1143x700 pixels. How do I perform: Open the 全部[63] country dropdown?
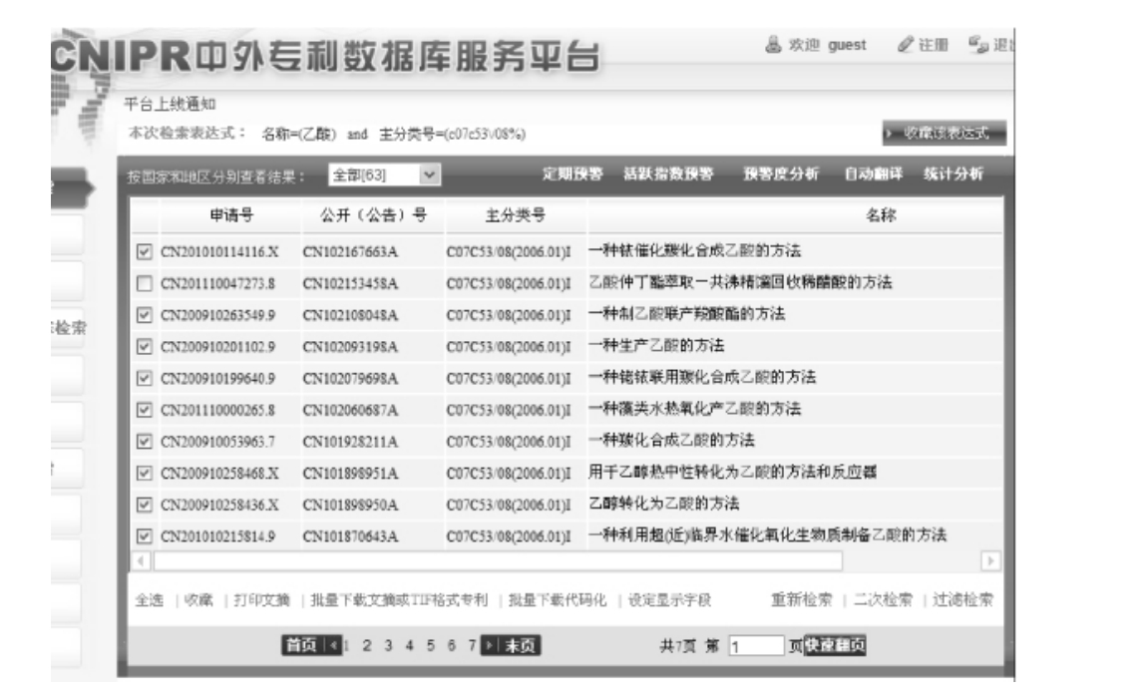[384, 175]
